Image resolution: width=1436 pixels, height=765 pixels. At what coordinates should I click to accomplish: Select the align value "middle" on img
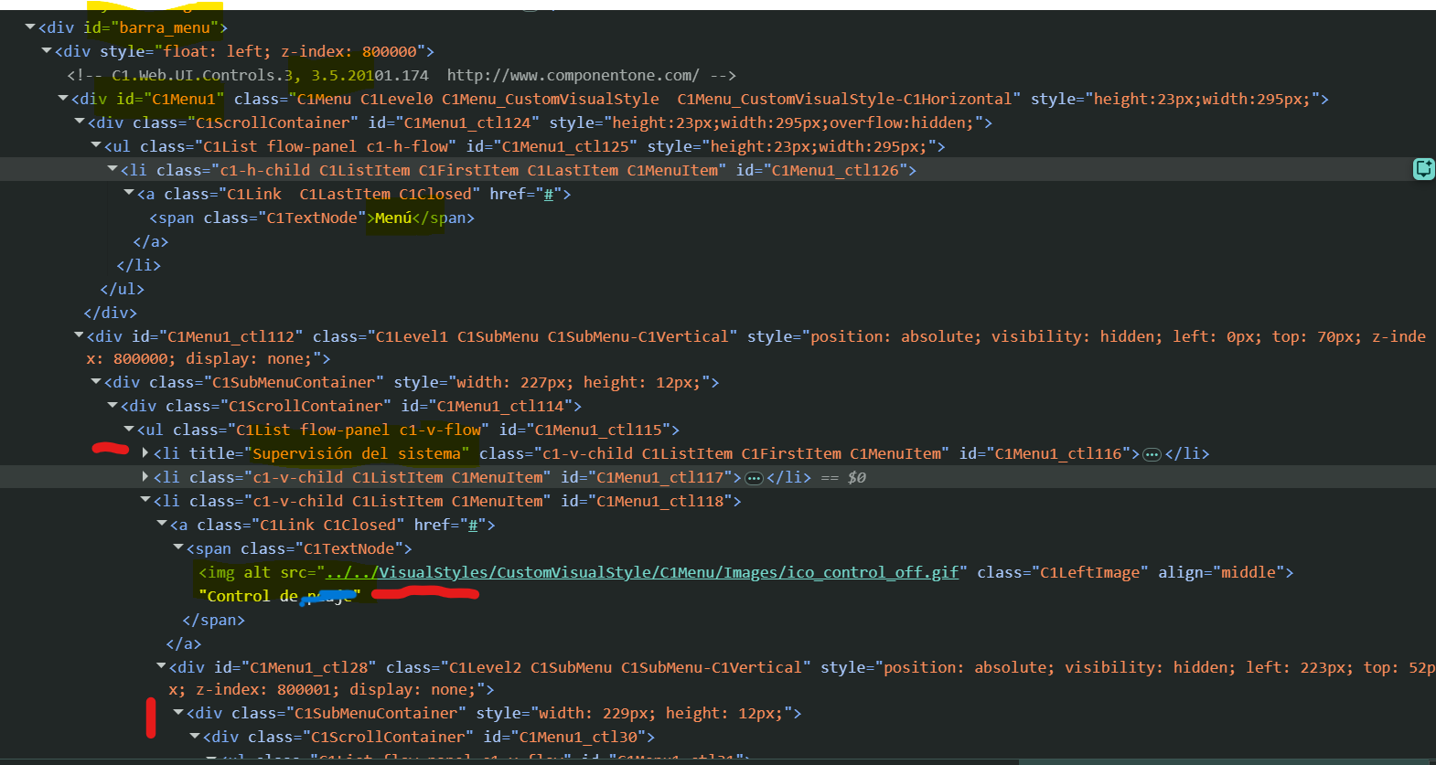(x=1248, y=572)
